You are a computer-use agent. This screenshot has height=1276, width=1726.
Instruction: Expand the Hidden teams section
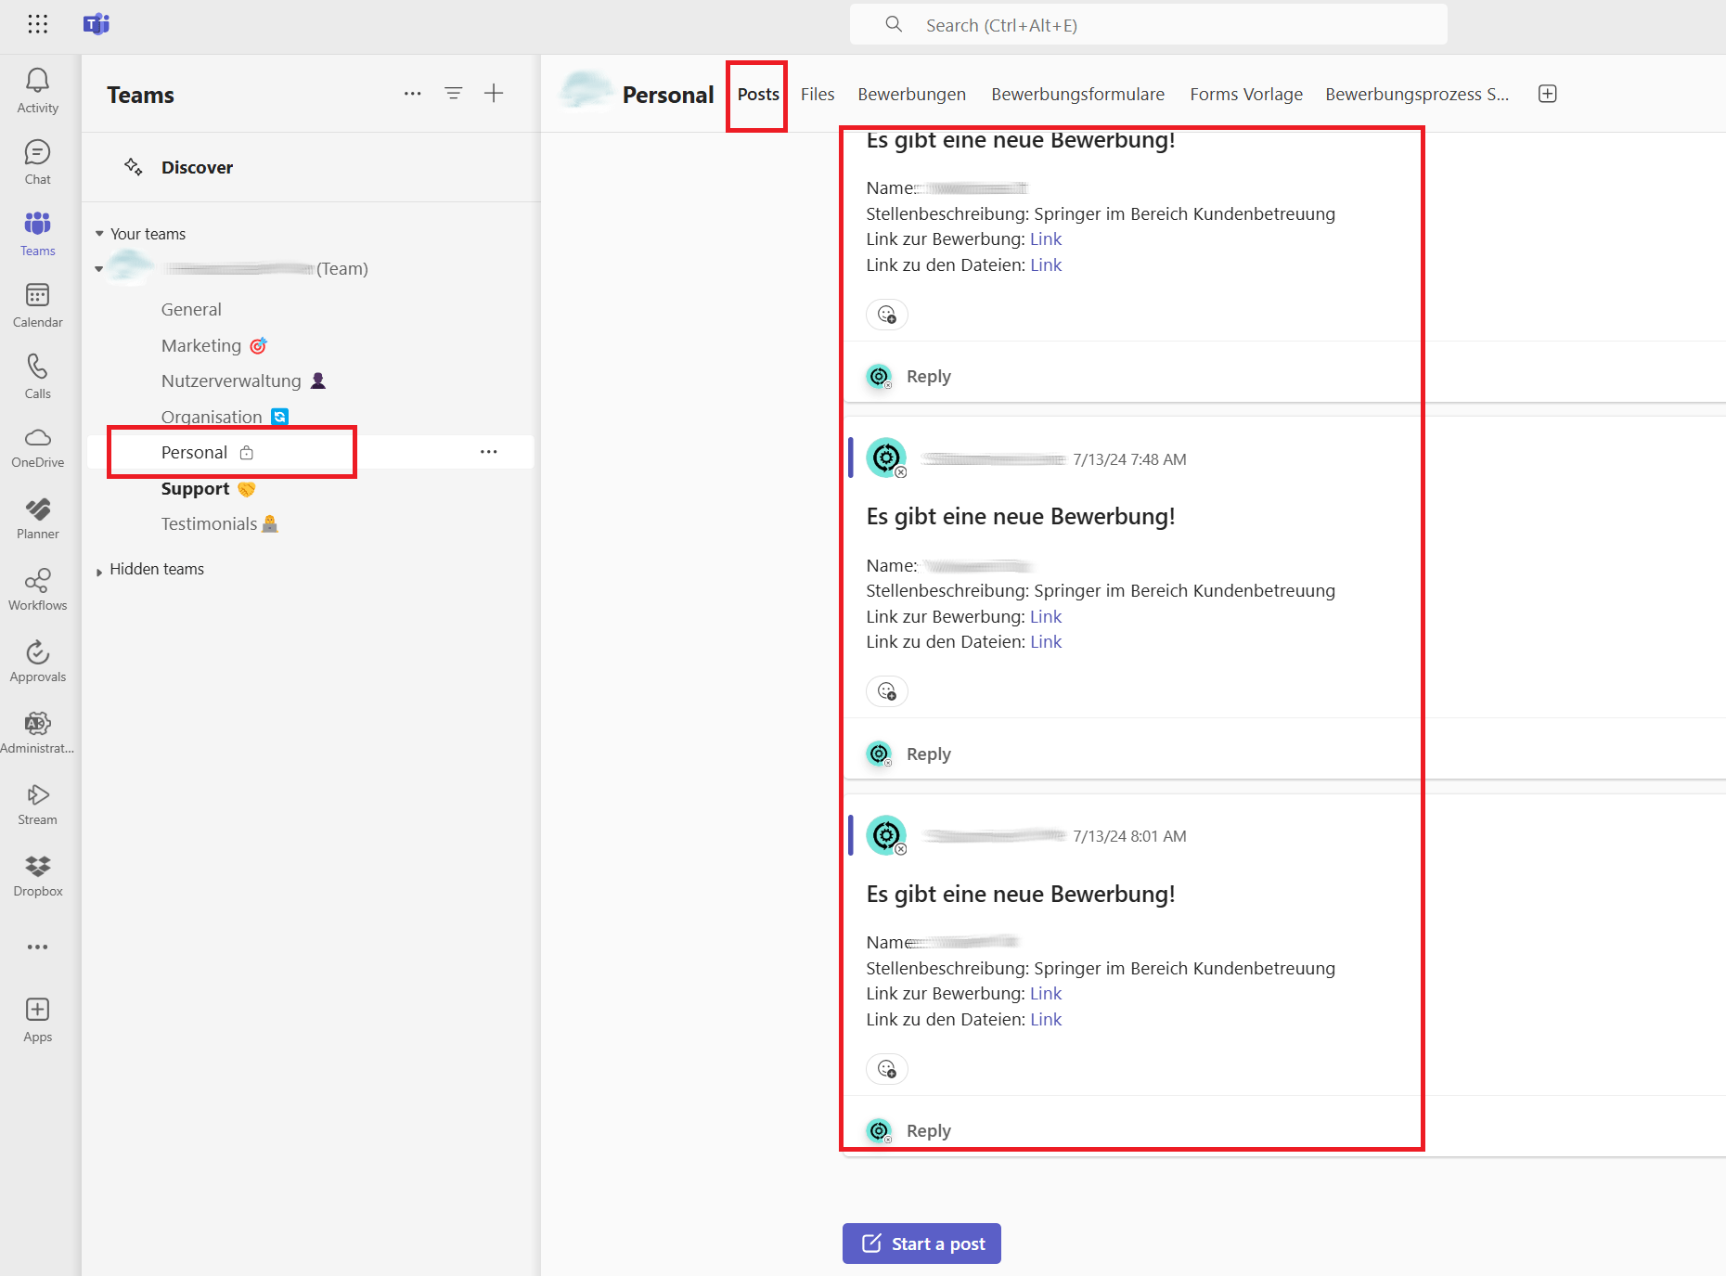99,571
